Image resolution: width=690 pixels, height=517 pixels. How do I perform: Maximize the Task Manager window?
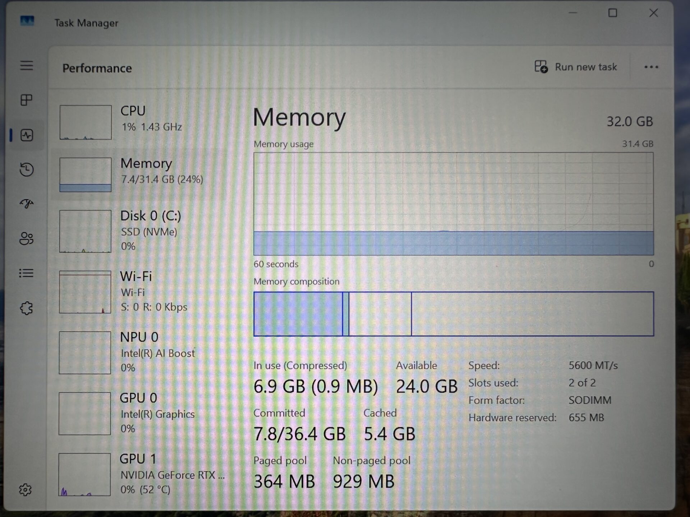coord(613,13)
